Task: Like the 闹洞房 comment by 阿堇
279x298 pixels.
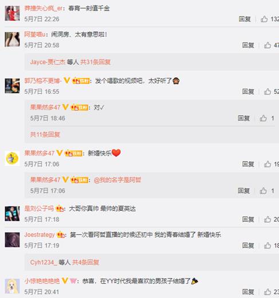Action: [268, 45]
